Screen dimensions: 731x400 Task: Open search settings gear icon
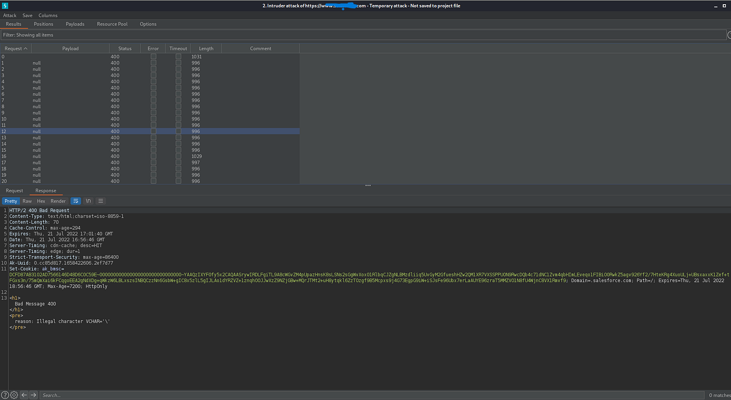click(14, 395)
